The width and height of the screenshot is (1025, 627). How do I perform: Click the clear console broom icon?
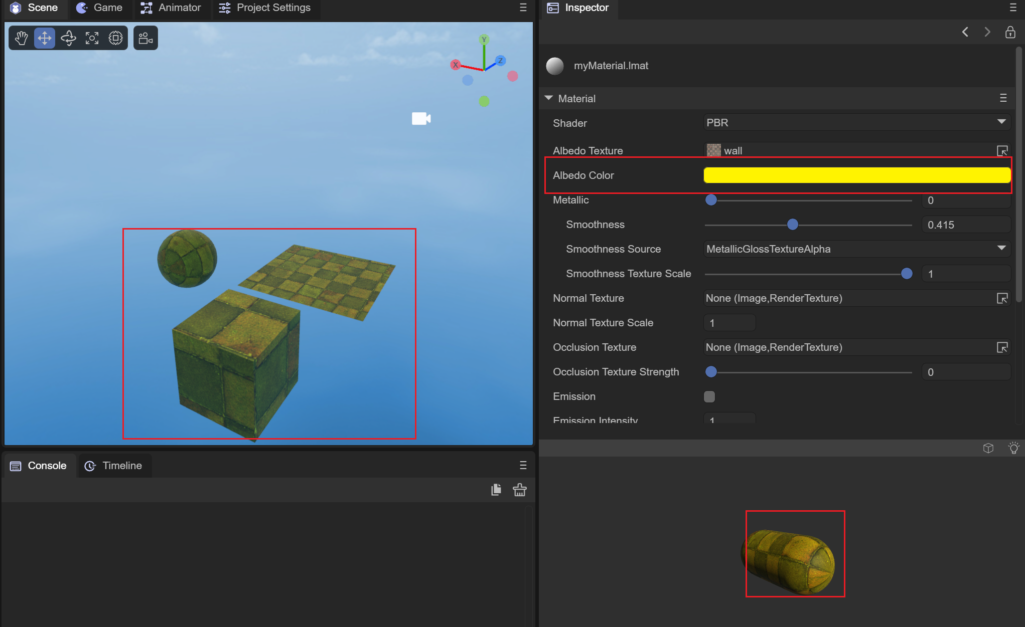[x=519, y=490]
